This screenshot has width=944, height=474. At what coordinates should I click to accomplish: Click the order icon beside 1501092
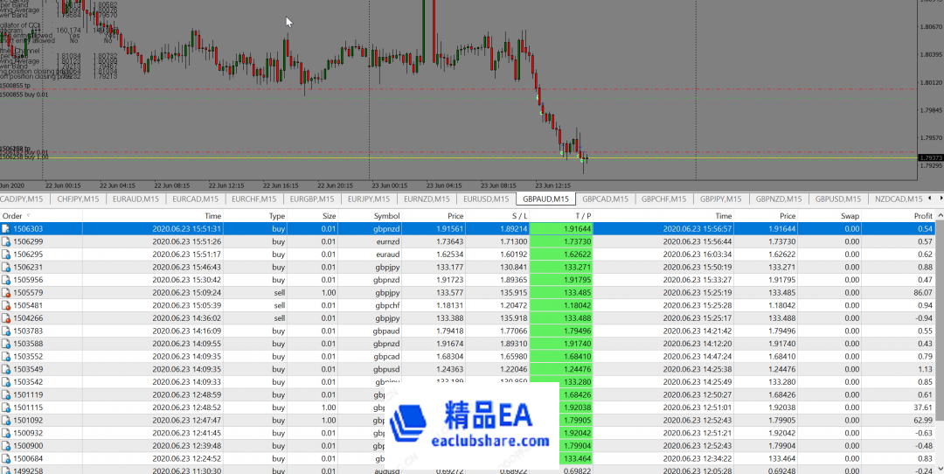click(6, 421)
